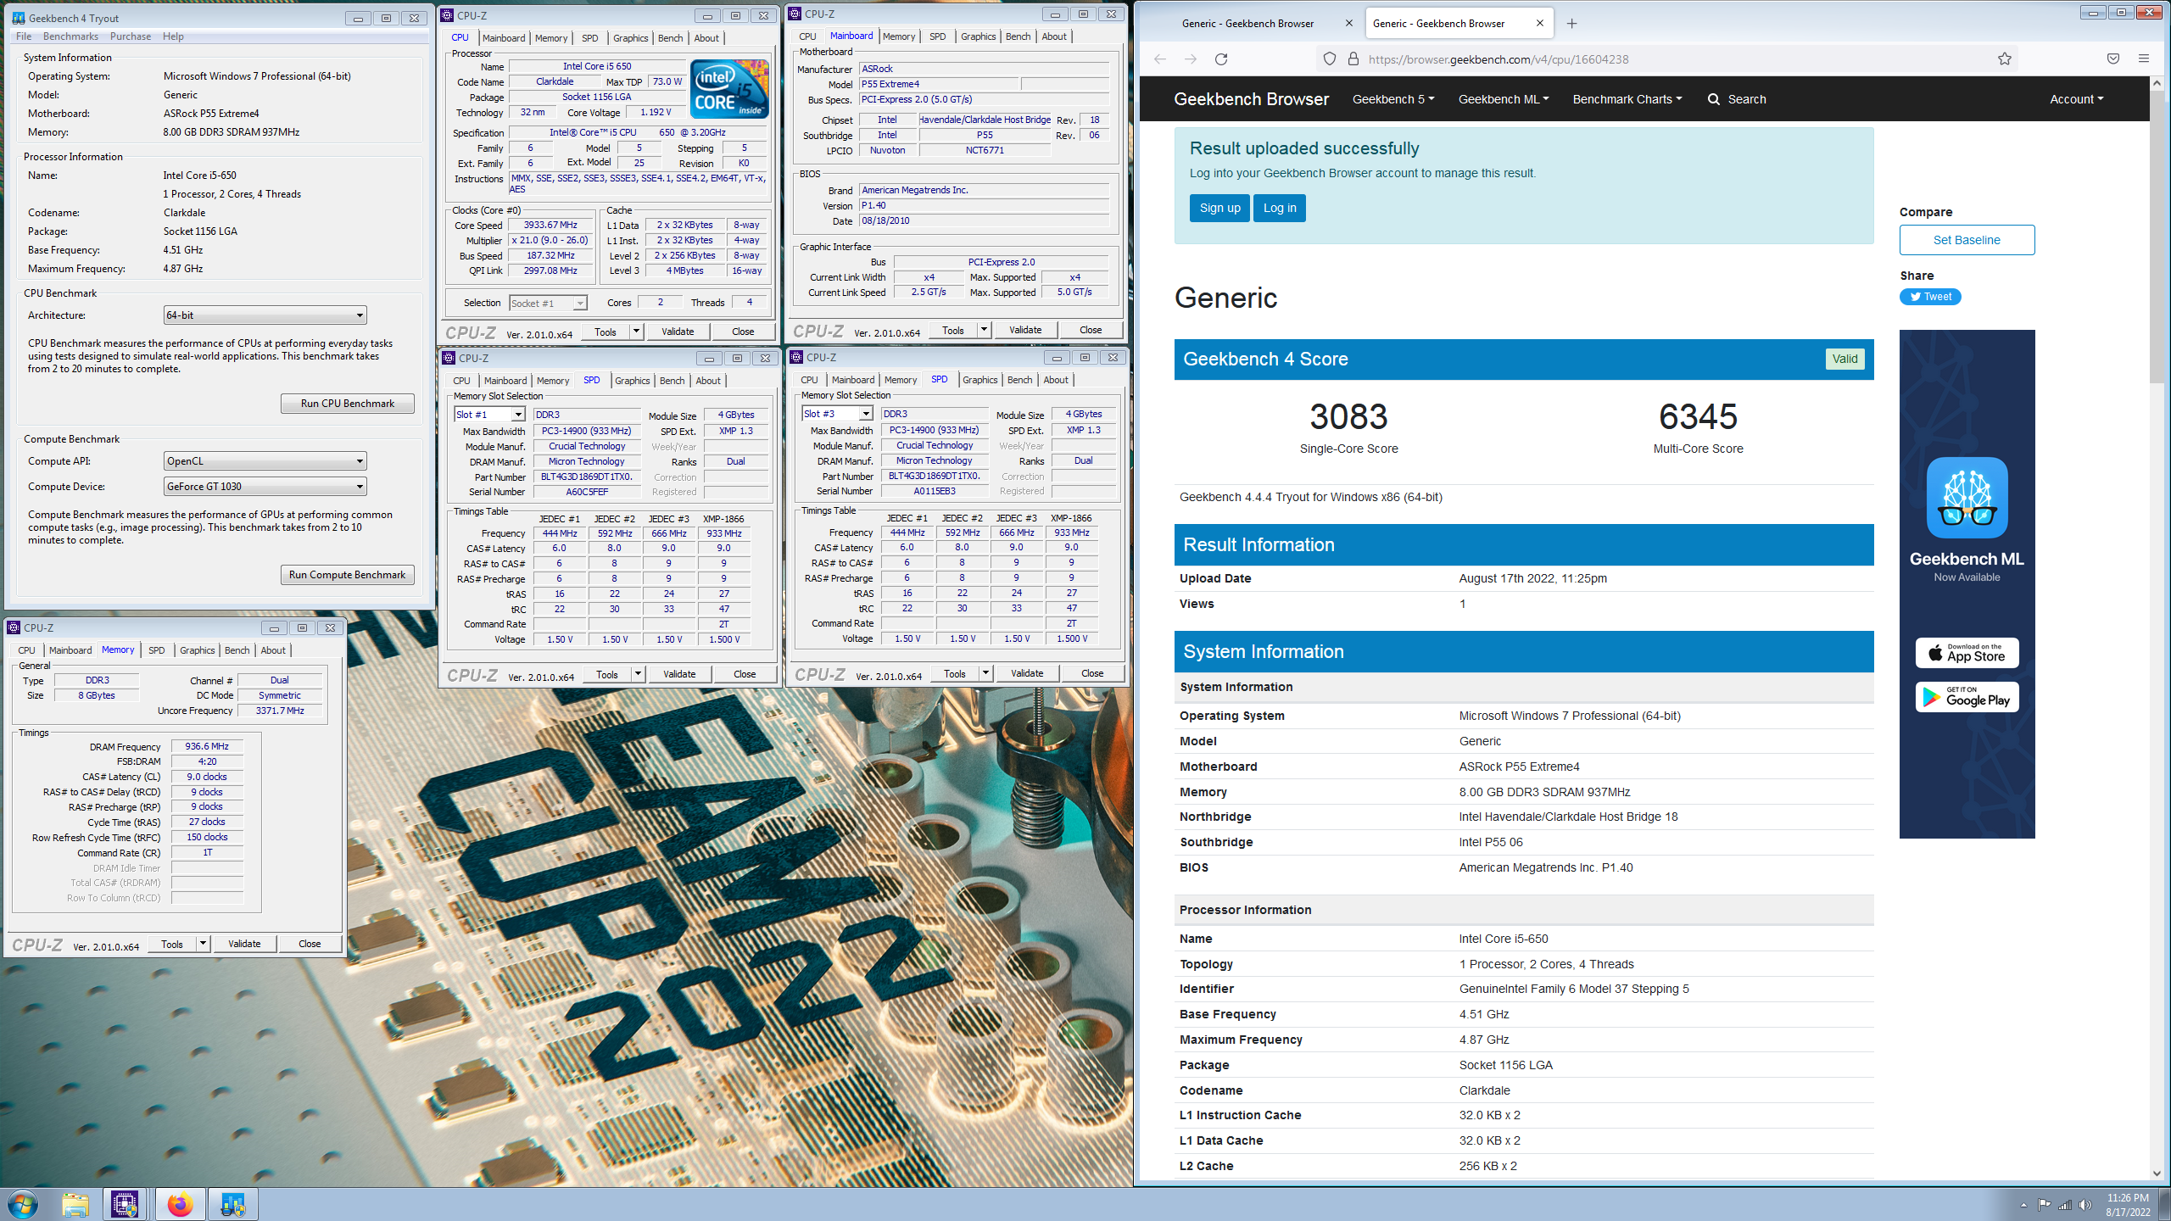Switch to Mainboard tab in top-left CPU-Z

(x=504, y=38)
